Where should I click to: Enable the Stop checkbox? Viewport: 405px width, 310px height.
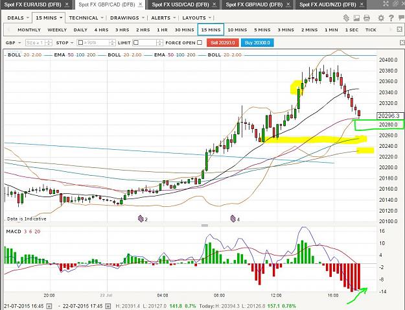[80, 42]
